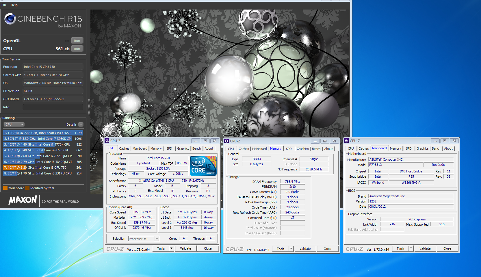Open Tools dropdown arrow in CPU tab window
This screenshot has width=481, height=277.
point(171,248)
